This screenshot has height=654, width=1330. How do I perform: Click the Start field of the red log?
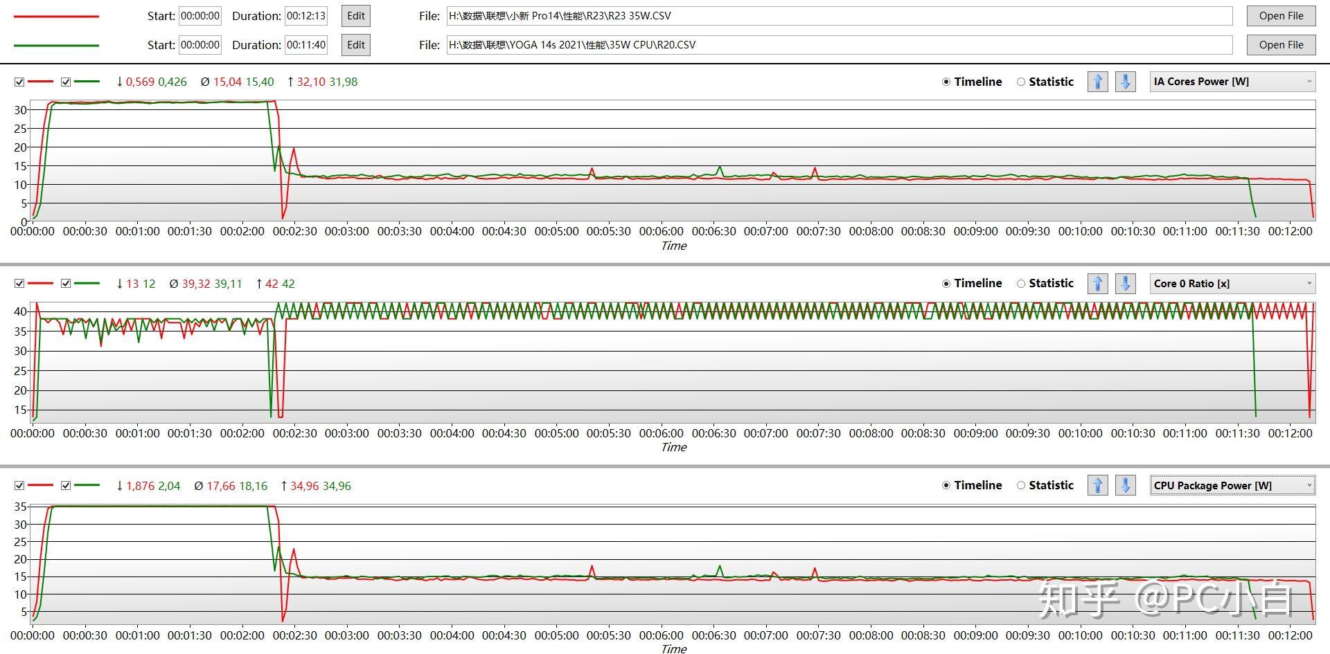coord(200,16)
